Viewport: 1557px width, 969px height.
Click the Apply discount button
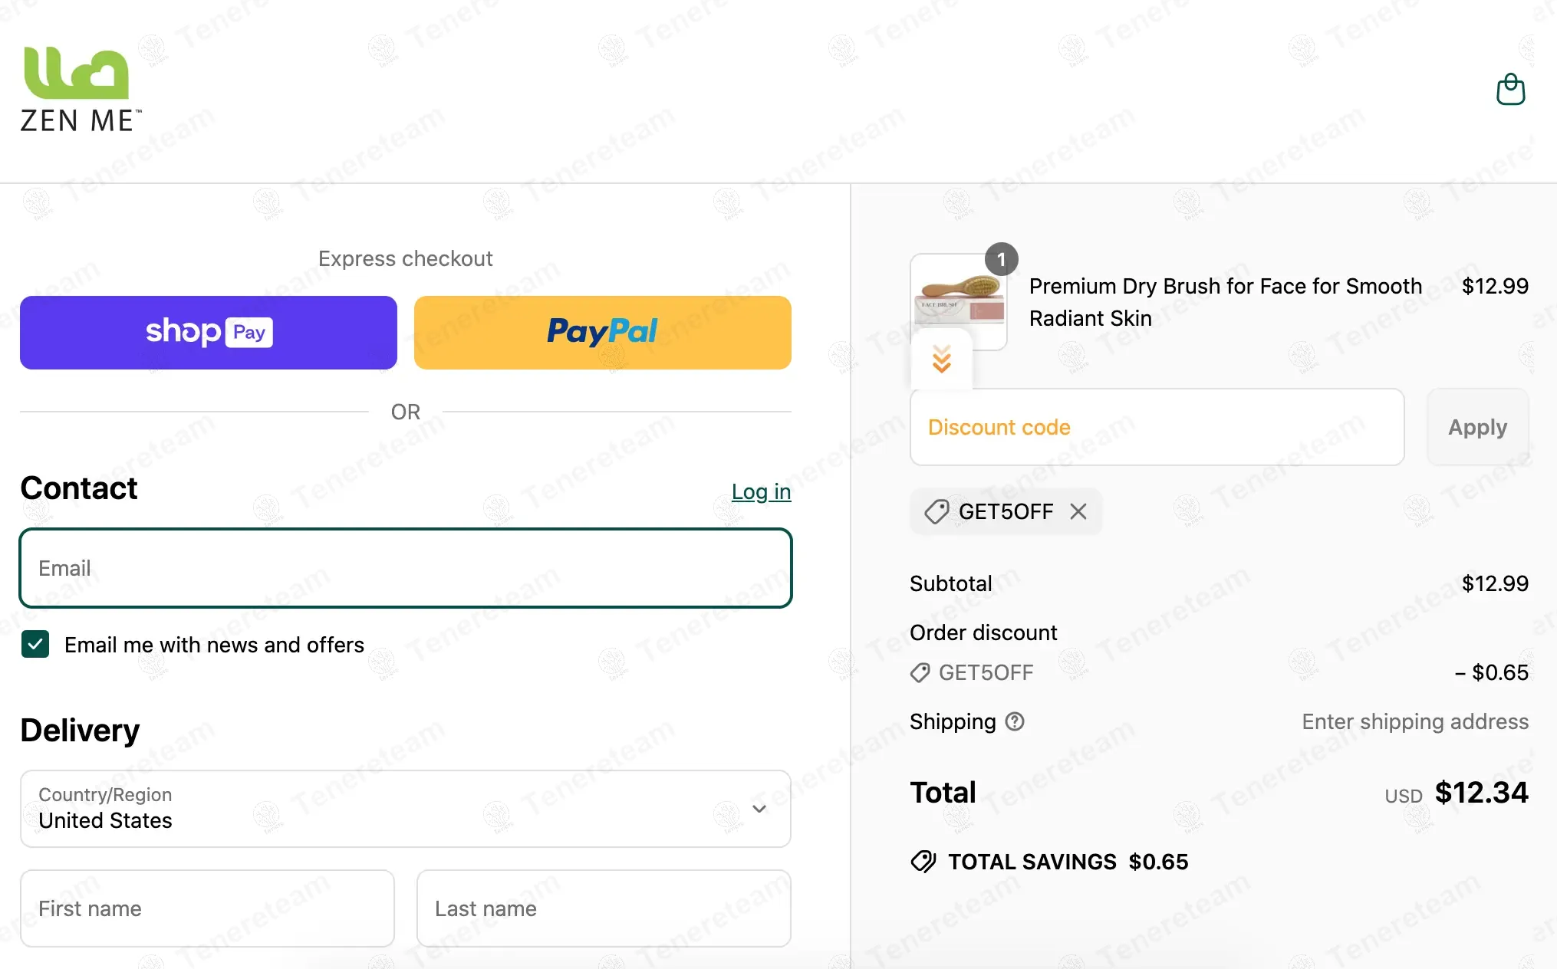click(1477, 427)
